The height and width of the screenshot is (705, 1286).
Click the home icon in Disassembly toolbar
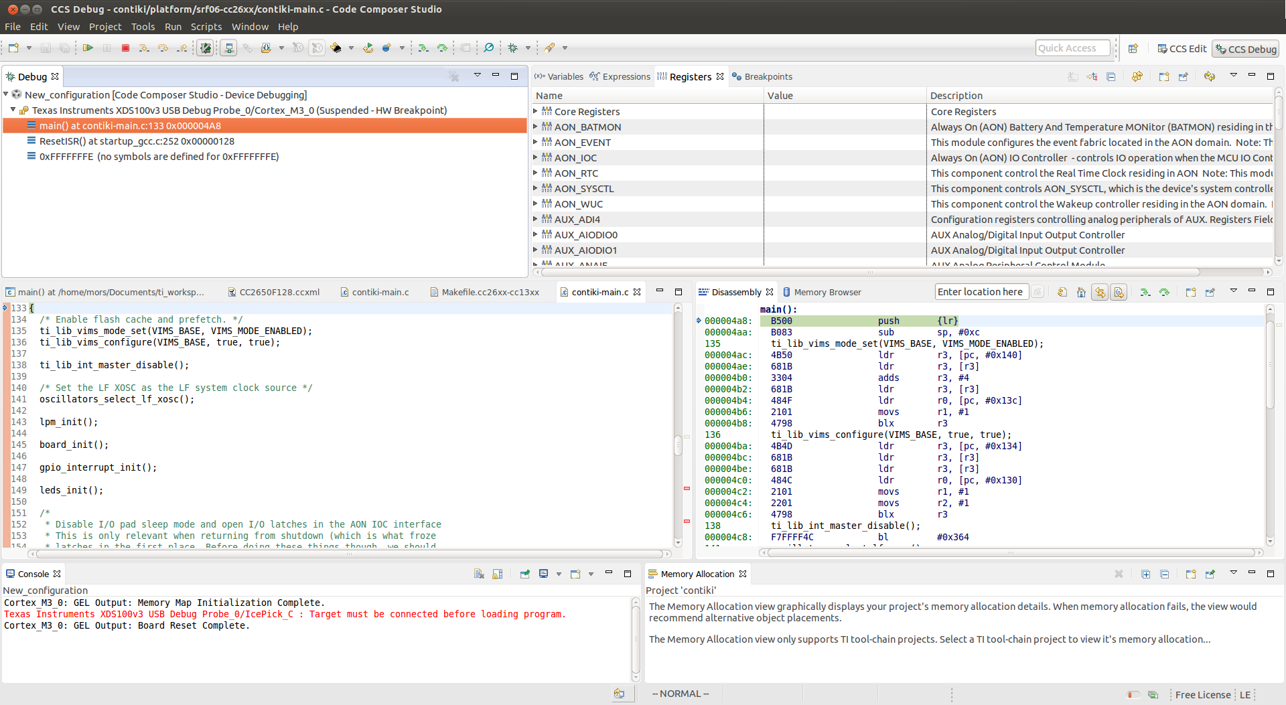pyautogui.click(x=1081, y=293)
